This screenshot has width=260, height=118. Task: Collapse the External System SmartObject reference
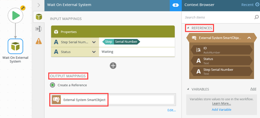249,38
